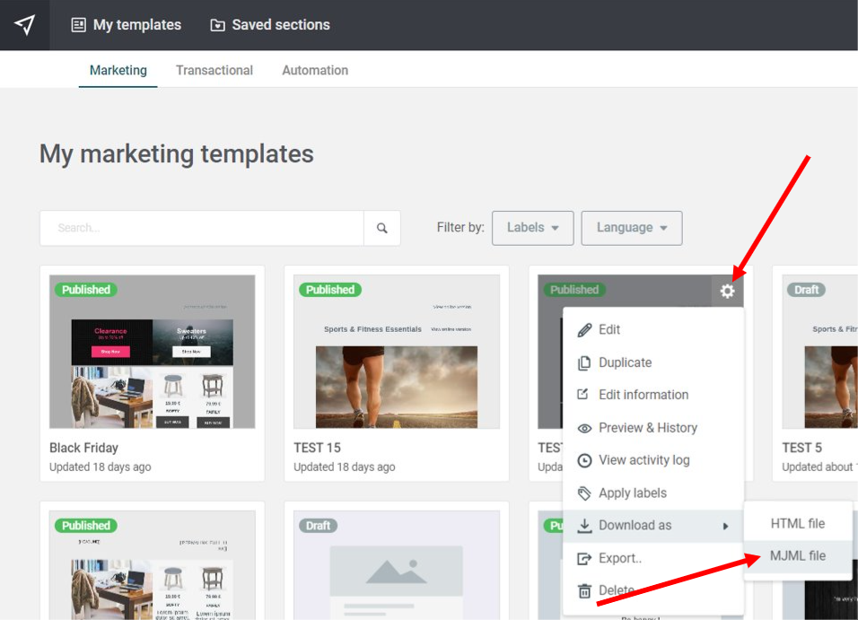Click the eye icon for Preview & History
858x620 pixels.
(584, 429)
